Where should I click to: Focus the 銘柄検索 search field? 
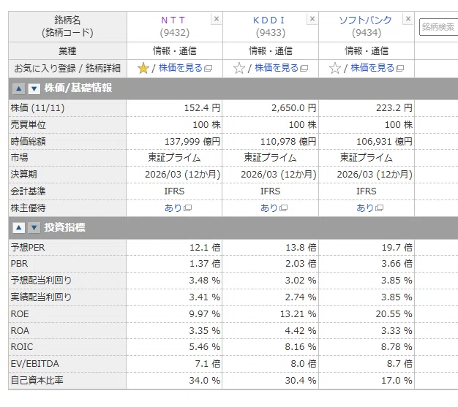[x=439, y=27]
